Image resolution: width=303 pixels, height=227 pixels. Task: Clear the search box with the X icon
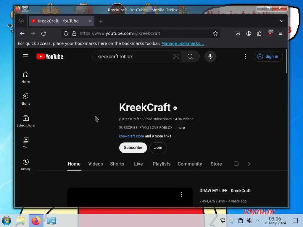point(176,56)
